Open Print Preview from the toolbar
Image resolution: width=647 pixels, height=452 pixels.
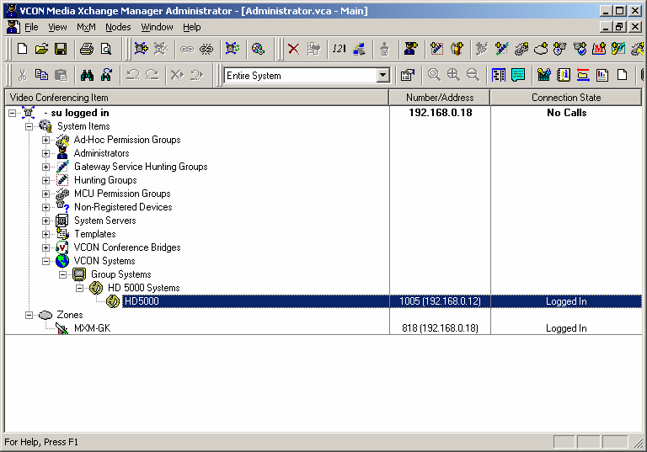point(106,49)
